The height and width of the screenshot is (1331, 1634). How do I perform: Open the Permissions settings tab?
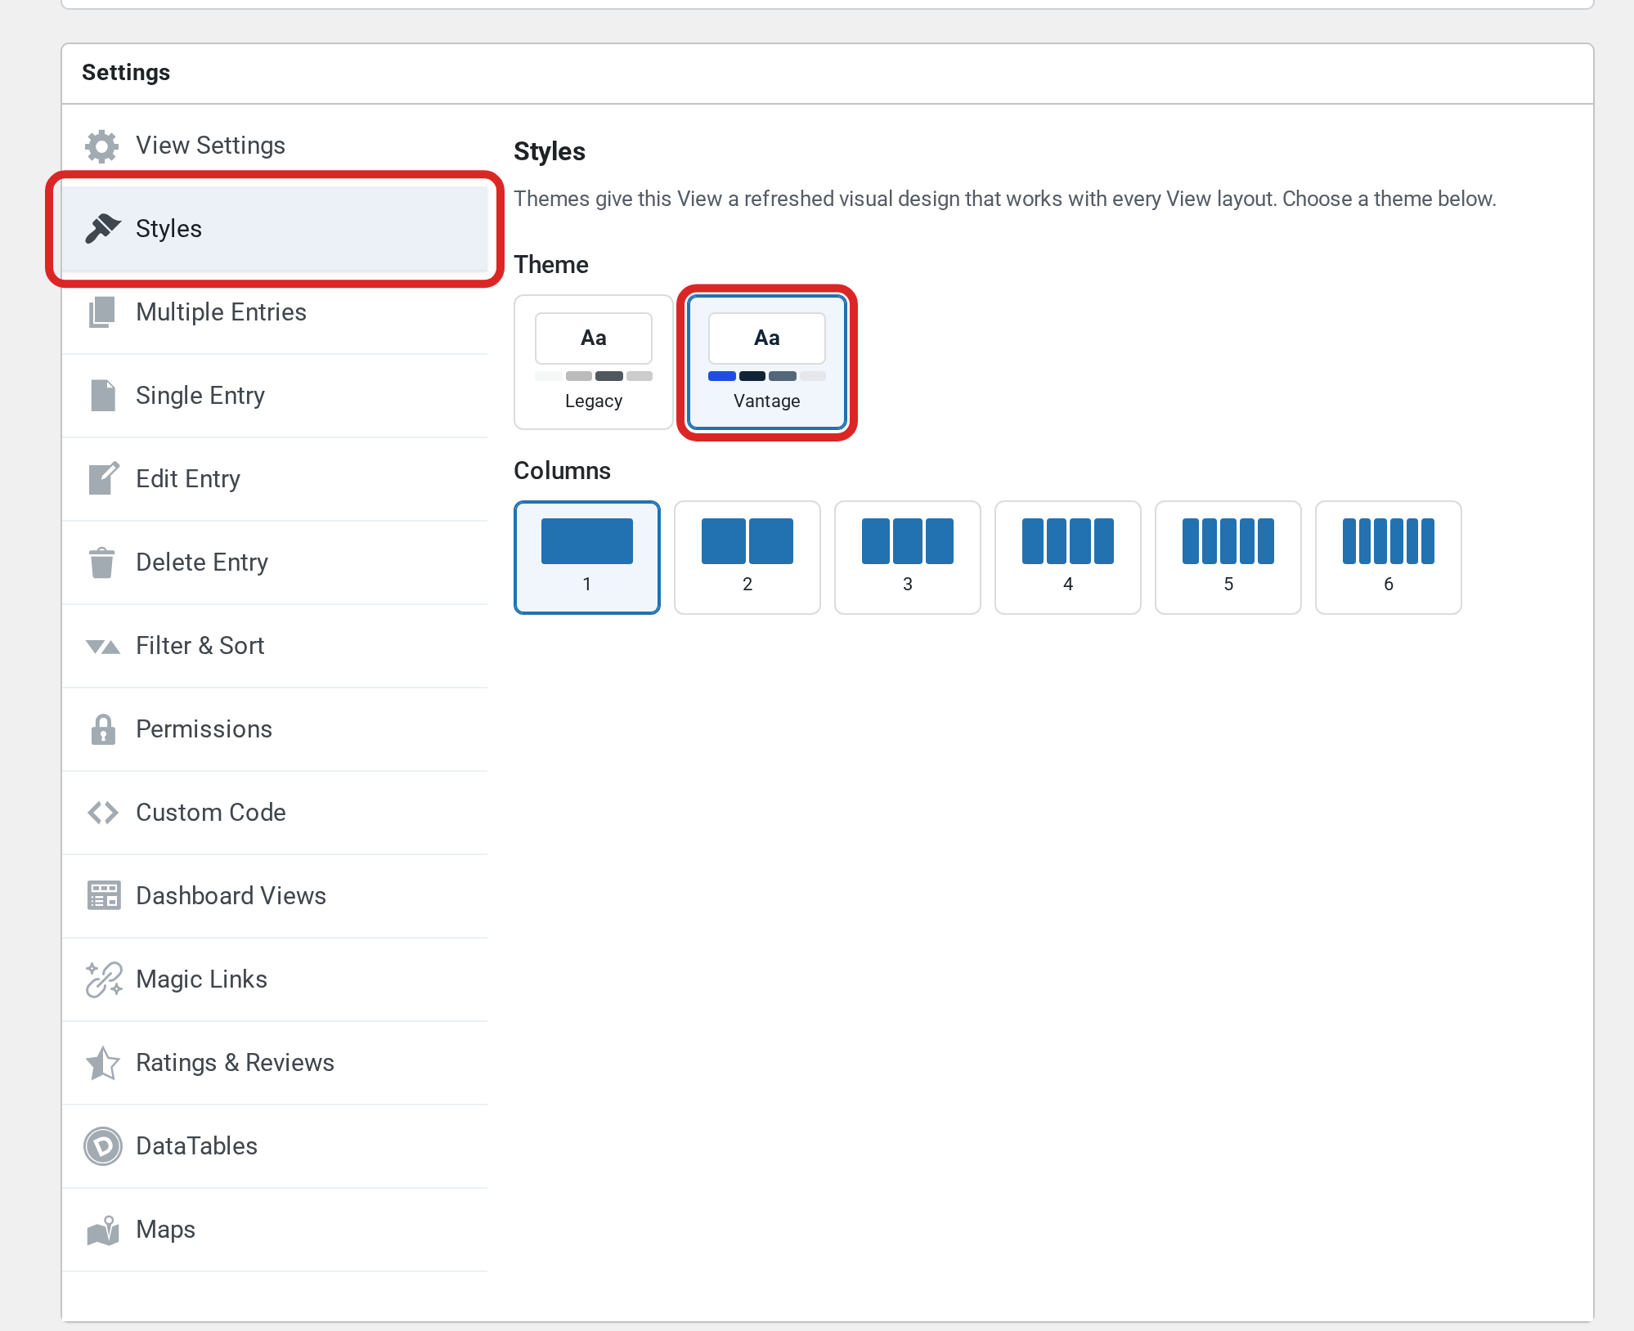pyautogui.click(x=275, y=729)
